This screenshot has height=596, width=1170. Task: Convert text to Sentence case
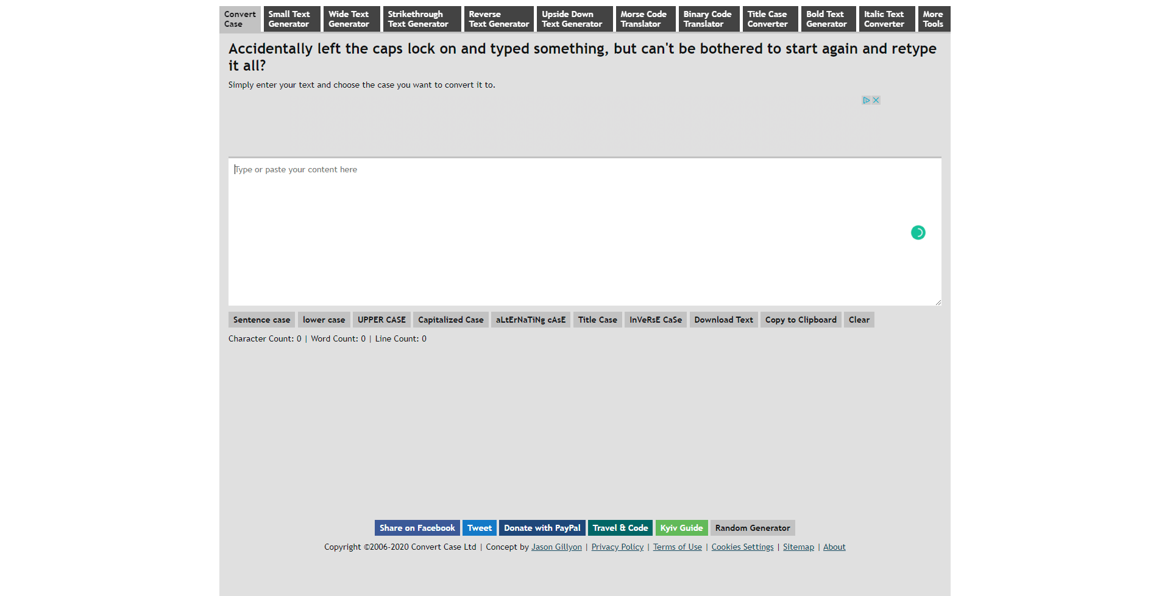[261, 320]
